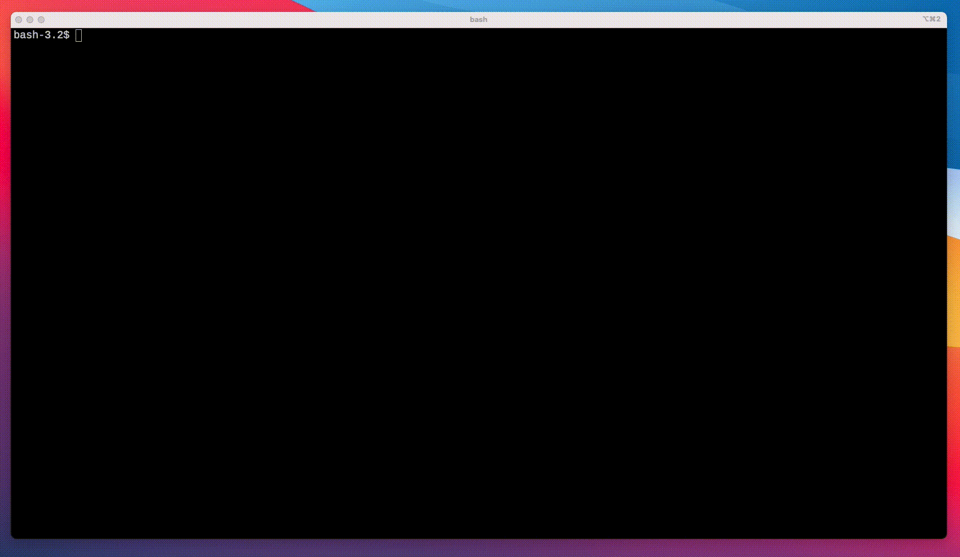Click the colorful wallpaper below the terminal
This screenshot has height=557, width=960.
pos(479,550)
